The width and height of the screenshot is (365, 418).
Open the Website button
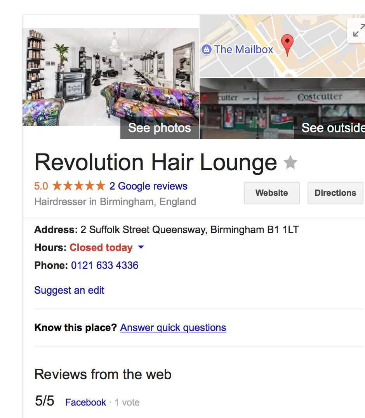(272, 193)
